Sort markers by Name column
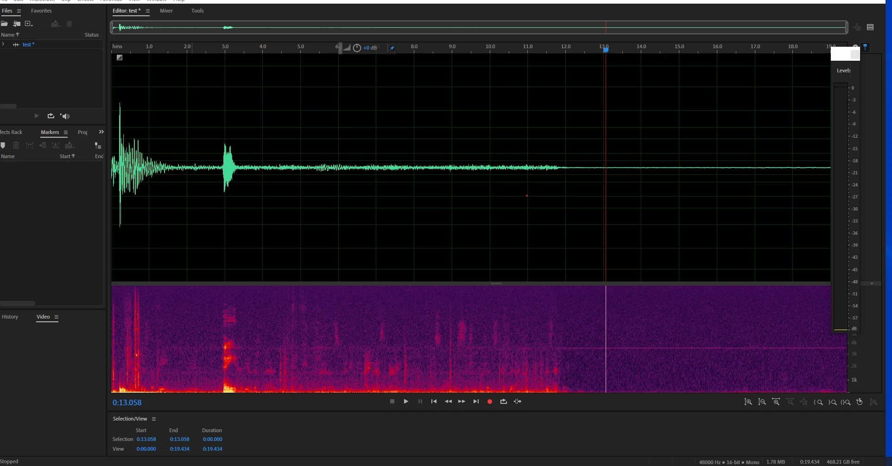The image size is (892, 466). click(x=8, y=156)
